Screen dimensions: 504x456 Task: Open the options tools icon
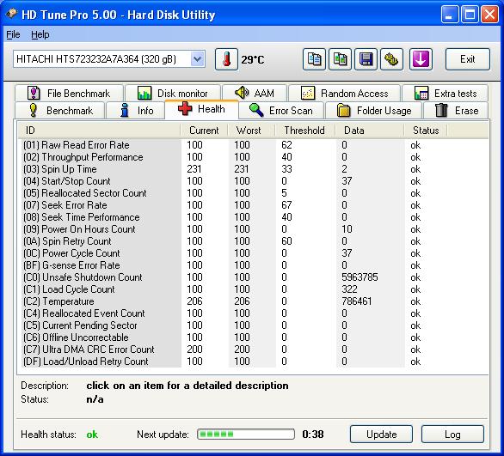(391, 59)
